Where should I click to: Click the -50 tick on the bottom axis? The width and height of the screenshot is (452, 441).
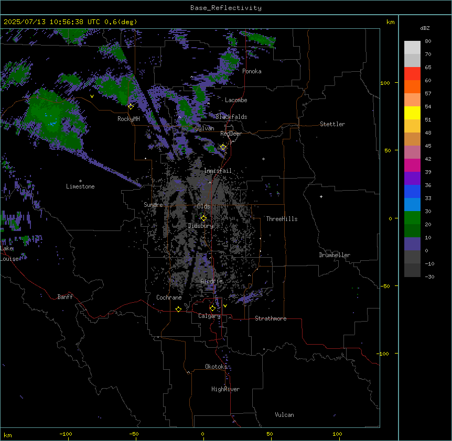(x=134, y=434)
